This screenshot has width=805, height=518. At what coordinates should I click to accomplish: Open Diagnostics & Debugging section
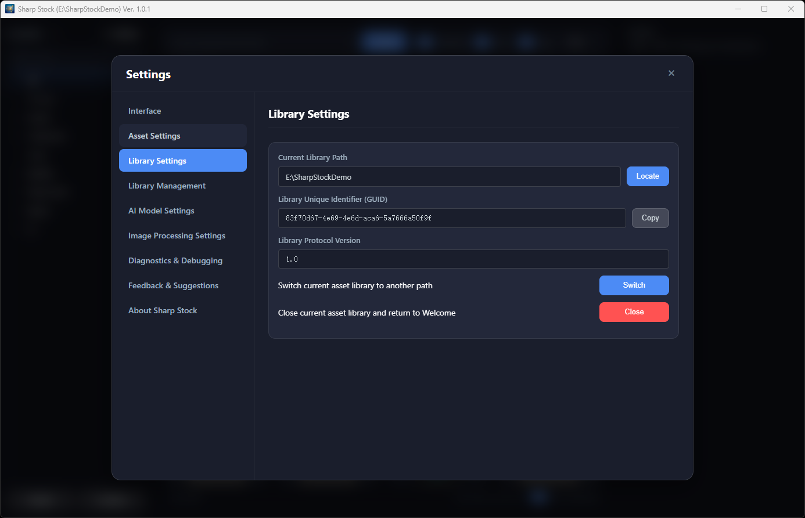tap(183, 260)
